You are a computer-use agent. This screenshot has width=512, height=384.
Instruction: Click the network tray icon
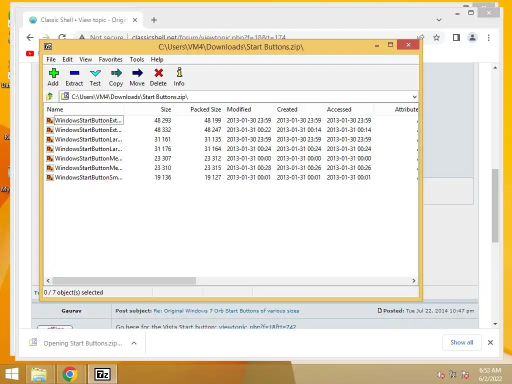(x=452, y=374)
